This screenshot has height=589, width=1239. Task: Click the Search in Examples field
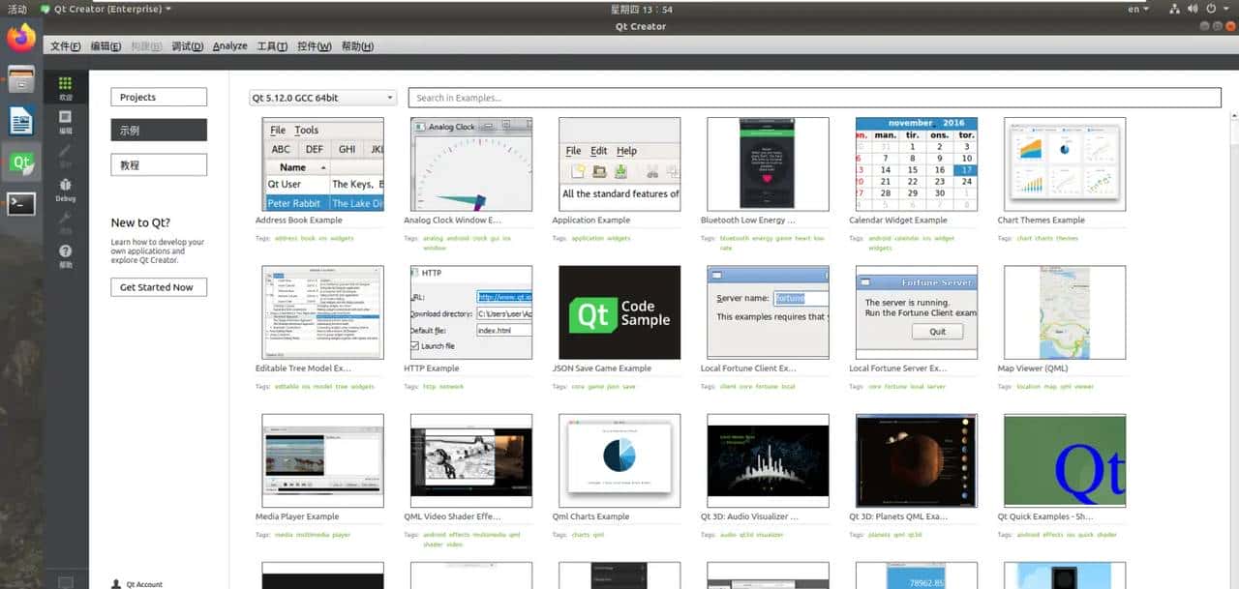(813, 98)
